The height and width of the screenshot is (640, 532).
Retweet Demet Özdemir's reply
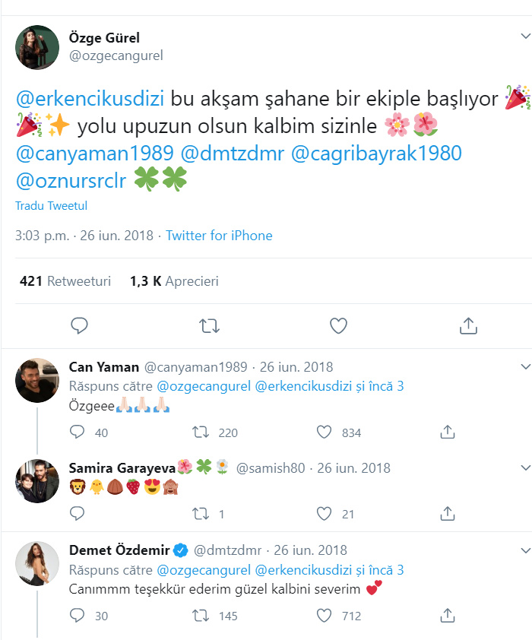pyautogui.click(x=200, y=616)
